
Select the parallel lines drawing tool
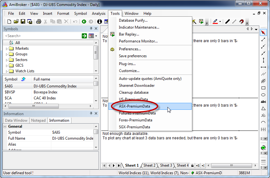pyautogui.click(x=263, y=74)
